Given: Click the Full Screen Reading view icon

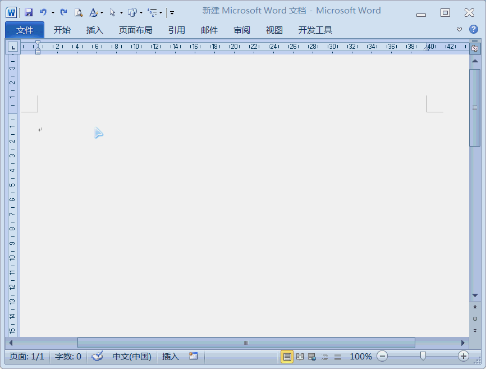Looking at the screenshot, I should coord(300,356).
